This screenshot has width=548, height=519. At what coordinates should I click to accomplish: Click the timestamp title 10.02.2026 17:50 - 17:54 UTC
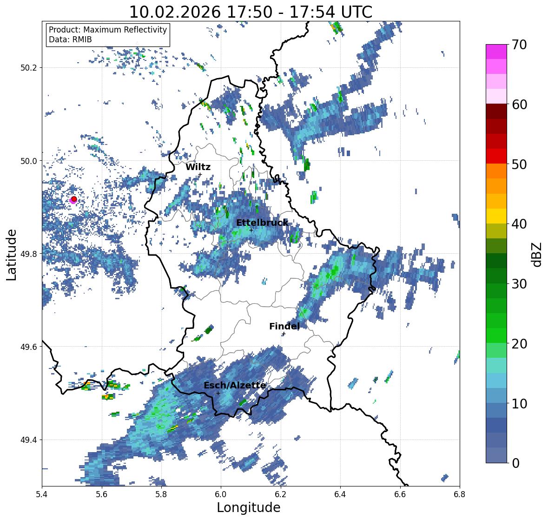[251, 12]
